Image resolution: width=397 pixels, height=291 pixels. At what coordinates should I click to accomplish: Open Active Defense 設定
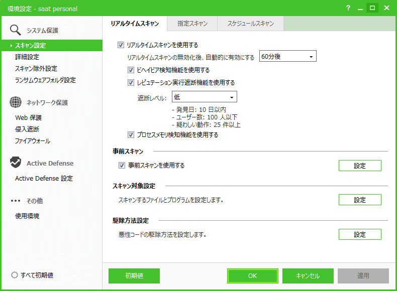[x=44, y=178]
